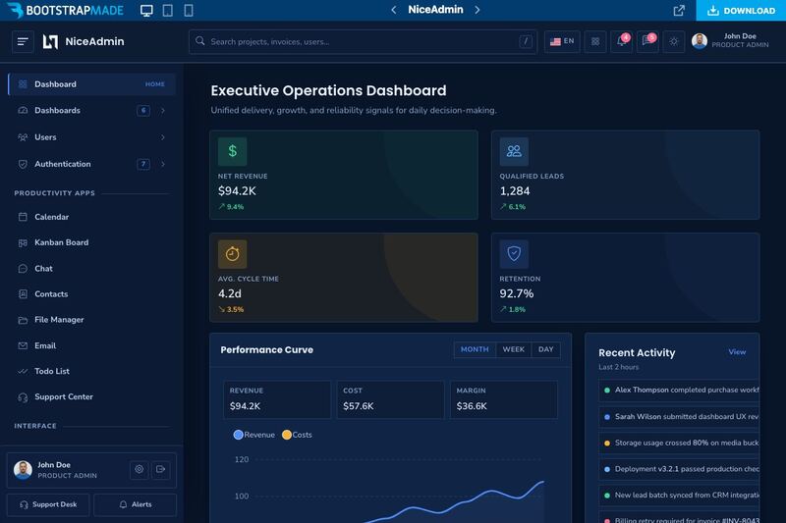Open template in new window icon

click(679, 11)
